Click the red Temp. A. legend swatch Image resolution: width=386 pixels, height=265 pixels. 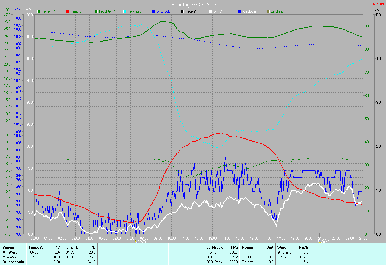[67, 11]
